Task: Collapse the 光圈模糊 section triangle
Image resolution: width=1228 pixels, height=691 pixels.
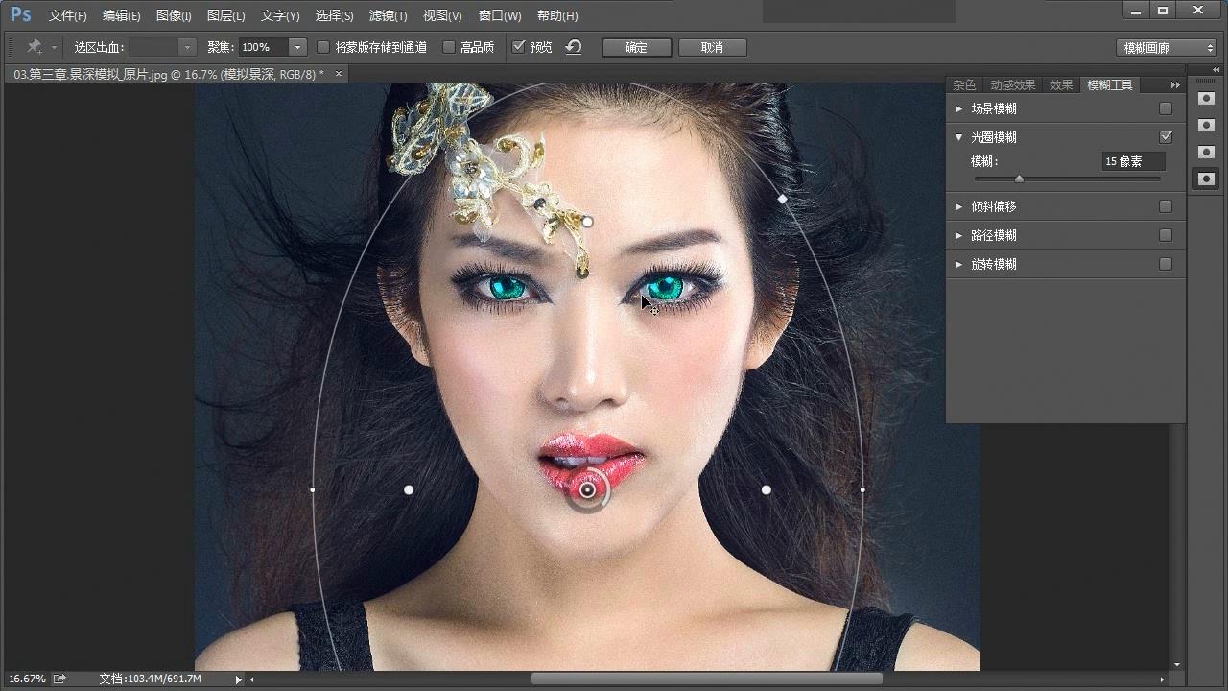Action: (x=958, y=137)
